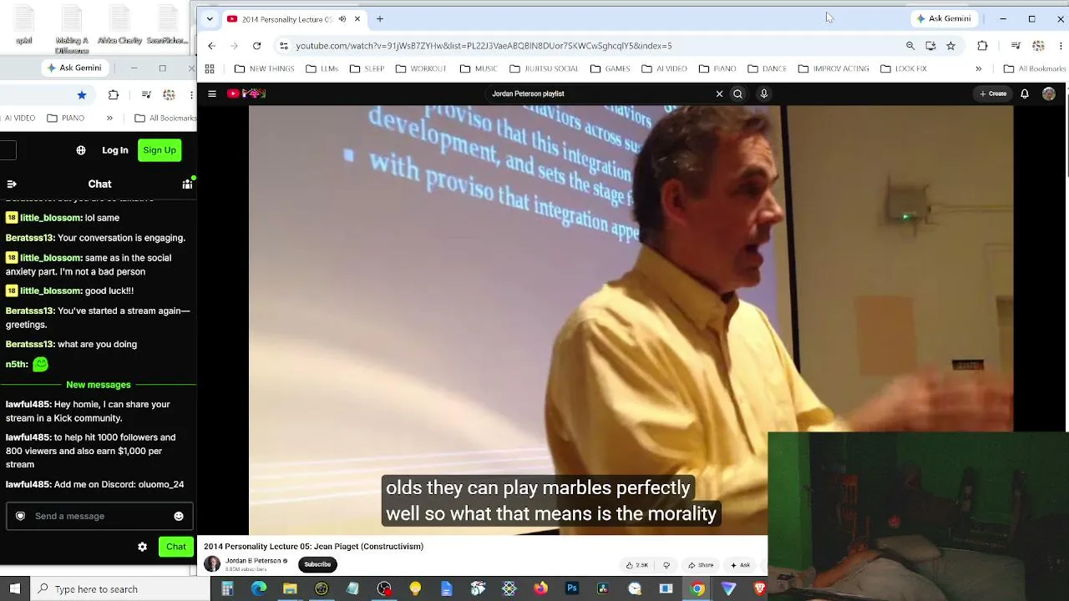Viewport: 1069px width, 601px height.
Task: Click Log In on Kick
Action: 115,150
